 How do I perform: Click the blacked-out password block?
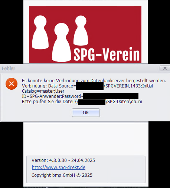(x=111, y=96)
